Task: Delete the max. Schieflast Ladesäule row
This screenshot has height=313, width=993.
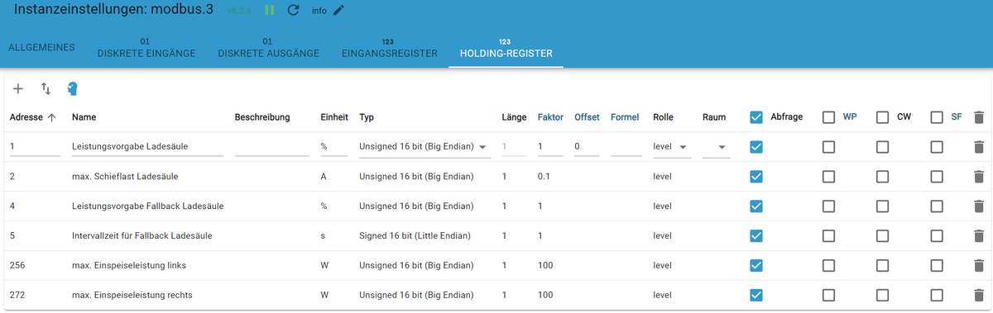Action: (979, 176)
